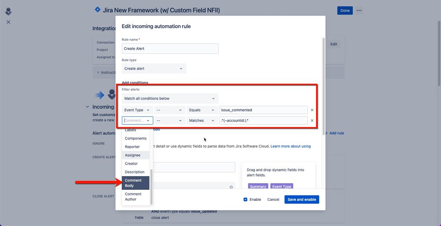
Task: Click the Rule name input field
Action: (170, 49)
